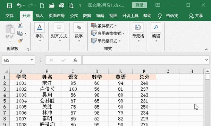This screenshot has width=211, height=126.
Task: Select the cell containing 宋江
Action: pyautogui.click(x=47, y=83)
